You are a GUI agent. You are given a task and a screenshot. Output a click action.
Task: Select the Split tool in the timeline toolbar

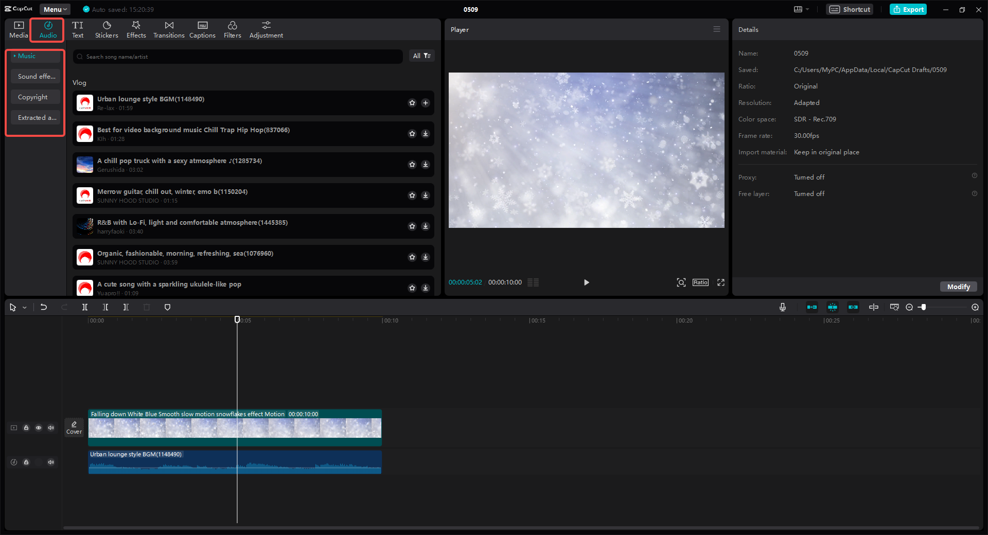[x=85, y=307]
